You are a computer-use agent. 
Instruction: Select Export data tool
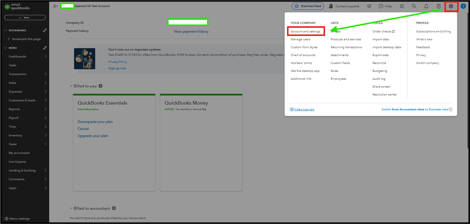click(380, 55)
